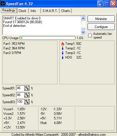Switch to the Readings tab
Screen dimensions: 117x136
(x=9, y=10)
